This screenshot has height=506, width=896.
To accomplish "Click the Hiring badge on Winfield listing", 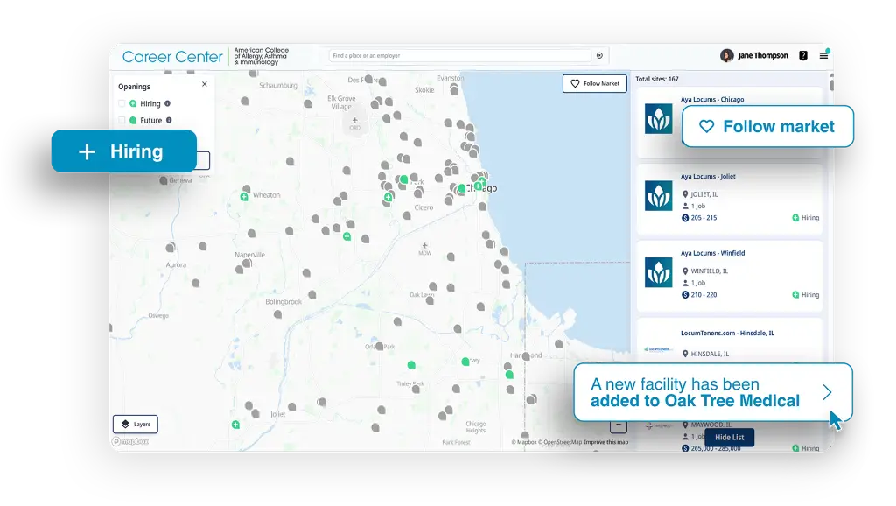I will (805, 295).
